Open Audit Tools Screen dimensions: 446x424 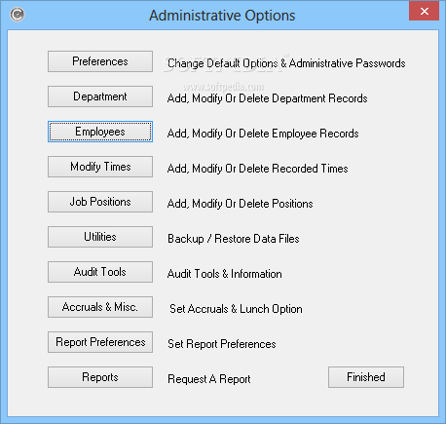tap(100, 272)
